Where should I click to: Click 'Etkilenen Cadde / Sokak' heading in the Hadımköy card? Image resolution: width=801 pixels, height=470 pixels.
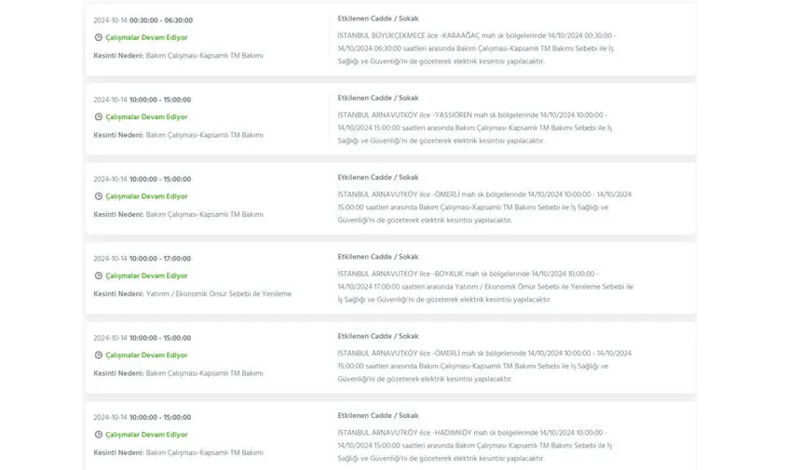(x=378, y=415)
